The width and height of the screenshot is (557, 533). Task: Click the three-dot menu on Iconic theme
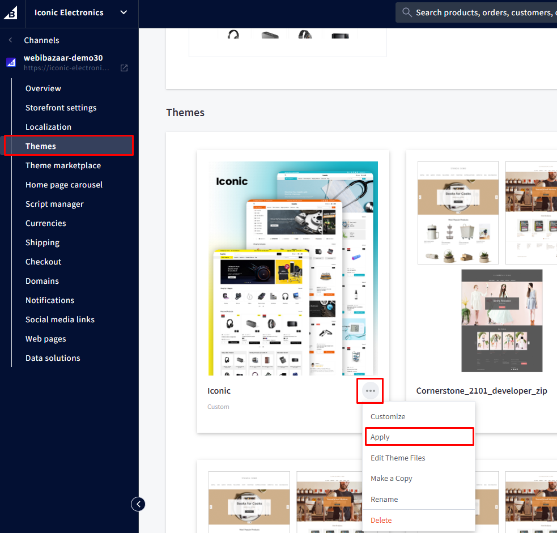[370, 391]
